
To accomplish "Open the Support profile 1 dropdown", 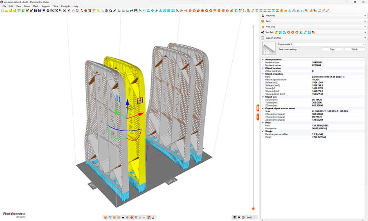I will (x=321, y=44).
